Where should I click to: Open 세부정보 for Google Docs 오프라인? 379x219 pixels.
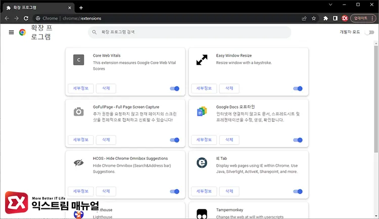pyautogui.click(x=204, y=140)
